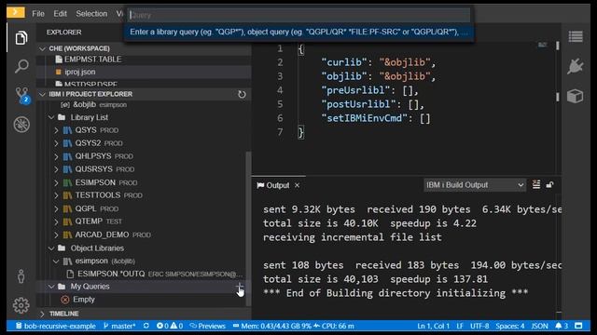Click Ln 1, Col 1 cursor position
597x335 pixels.
433,326
